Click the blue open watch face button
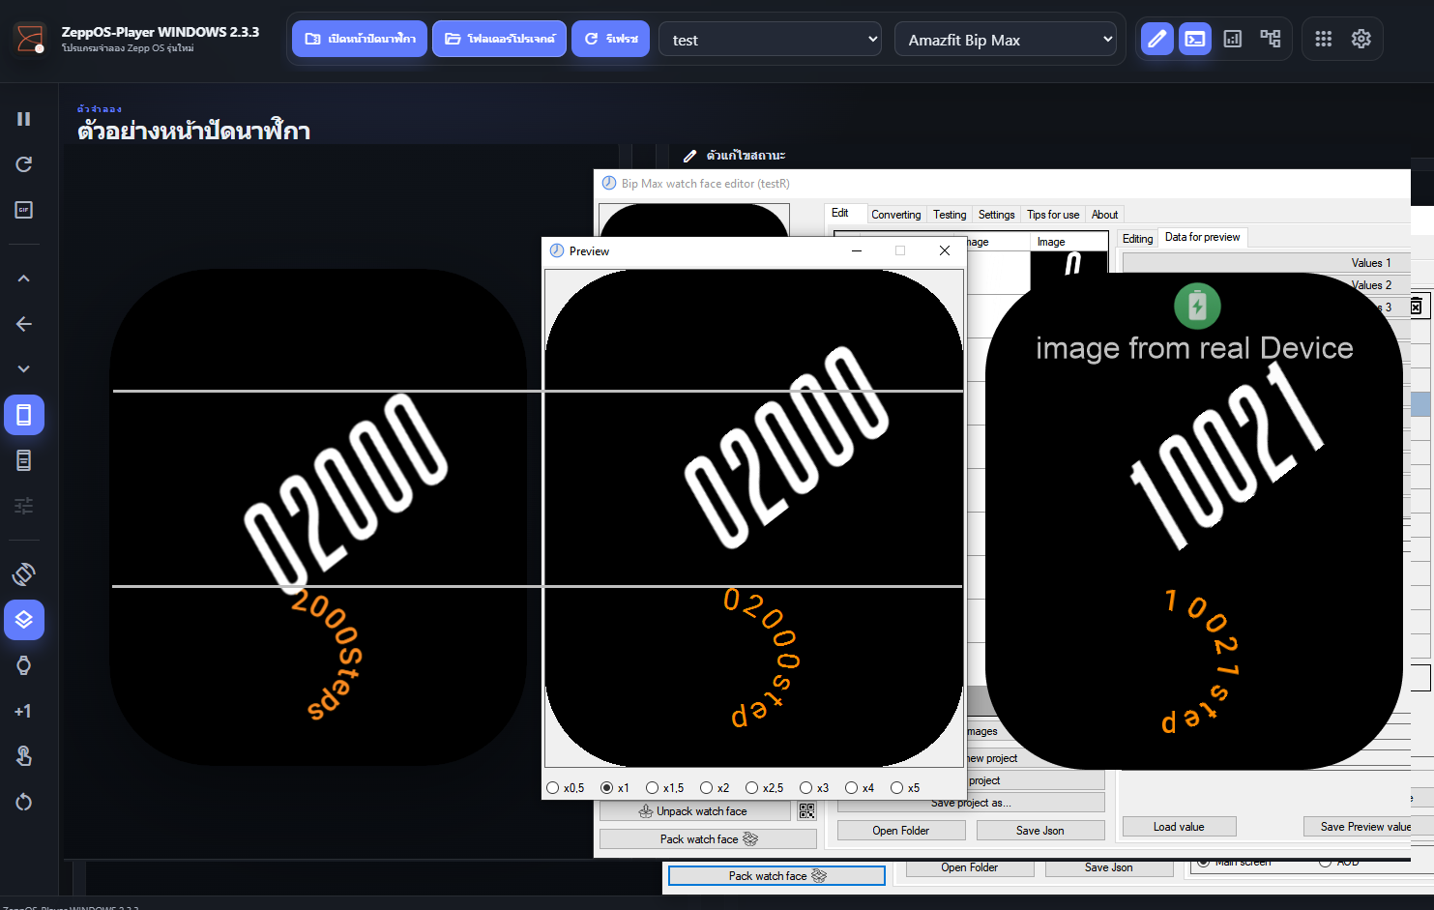Viewport: 1434px width, 910px height. tap(360, 40)
